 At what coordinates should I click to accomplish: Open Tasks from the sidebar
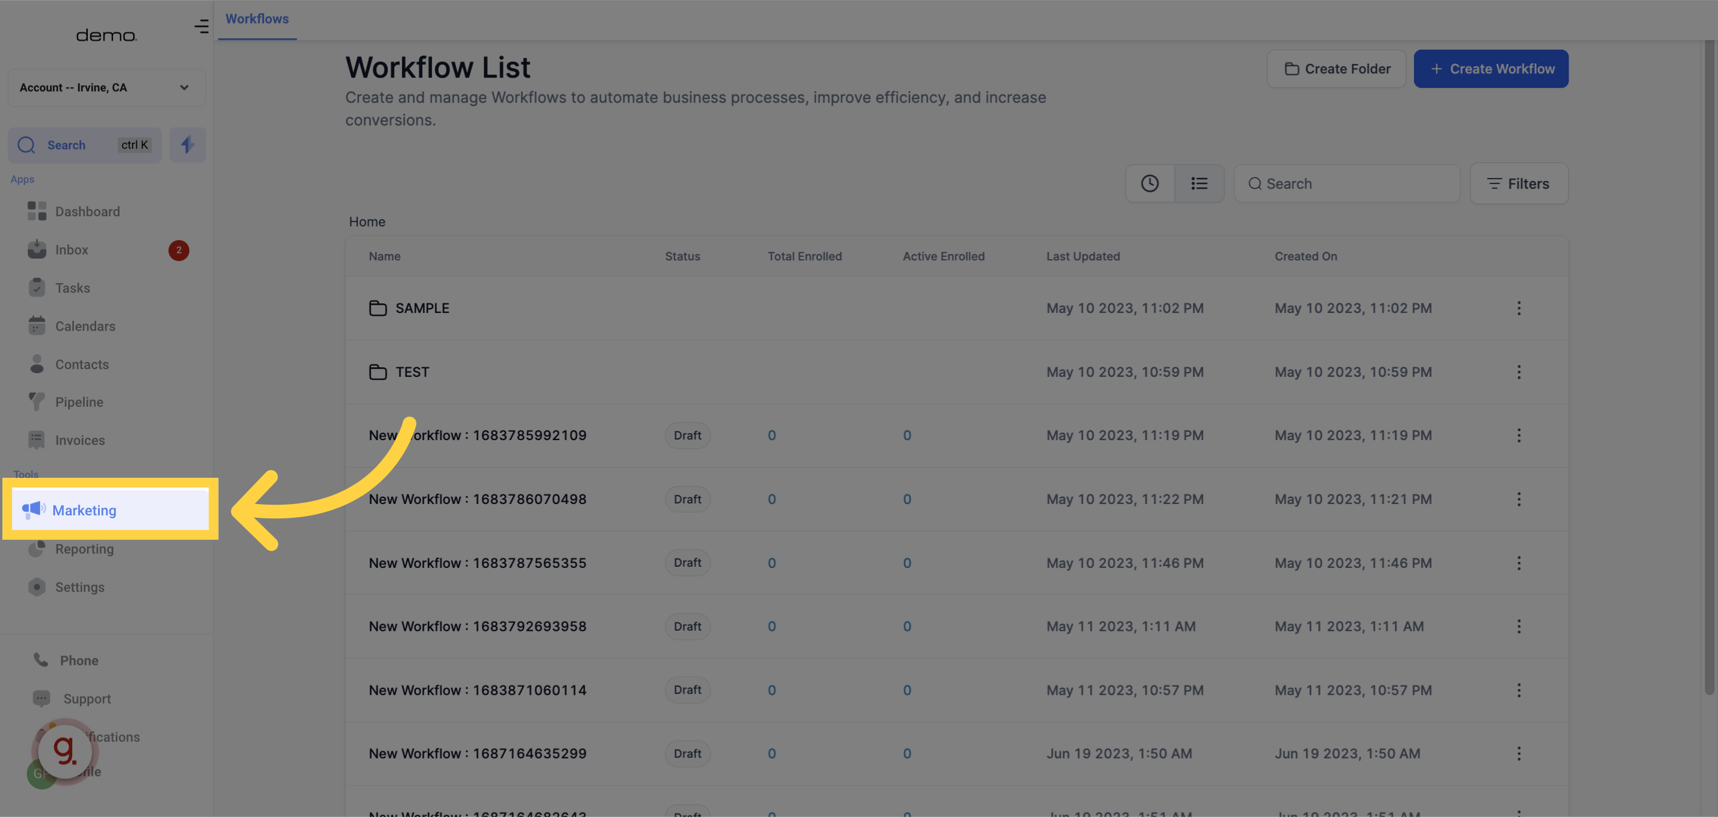tap(60, 288)
